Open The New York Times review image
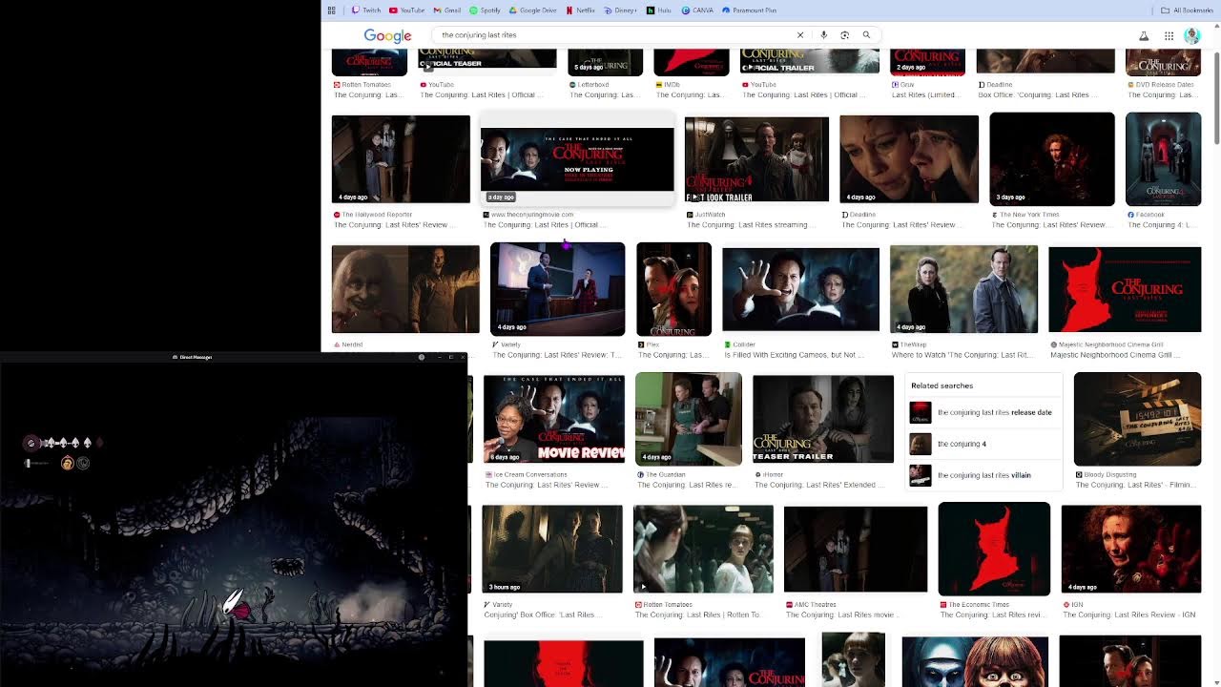 1051,159
